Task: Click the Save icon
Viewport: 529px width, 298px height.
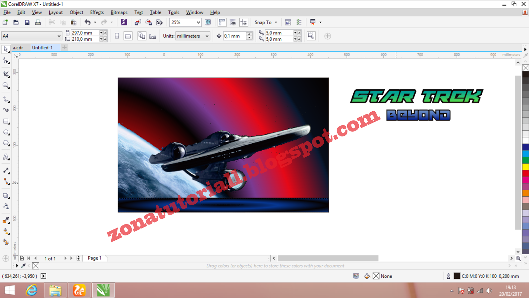Action: coord(27,22)
